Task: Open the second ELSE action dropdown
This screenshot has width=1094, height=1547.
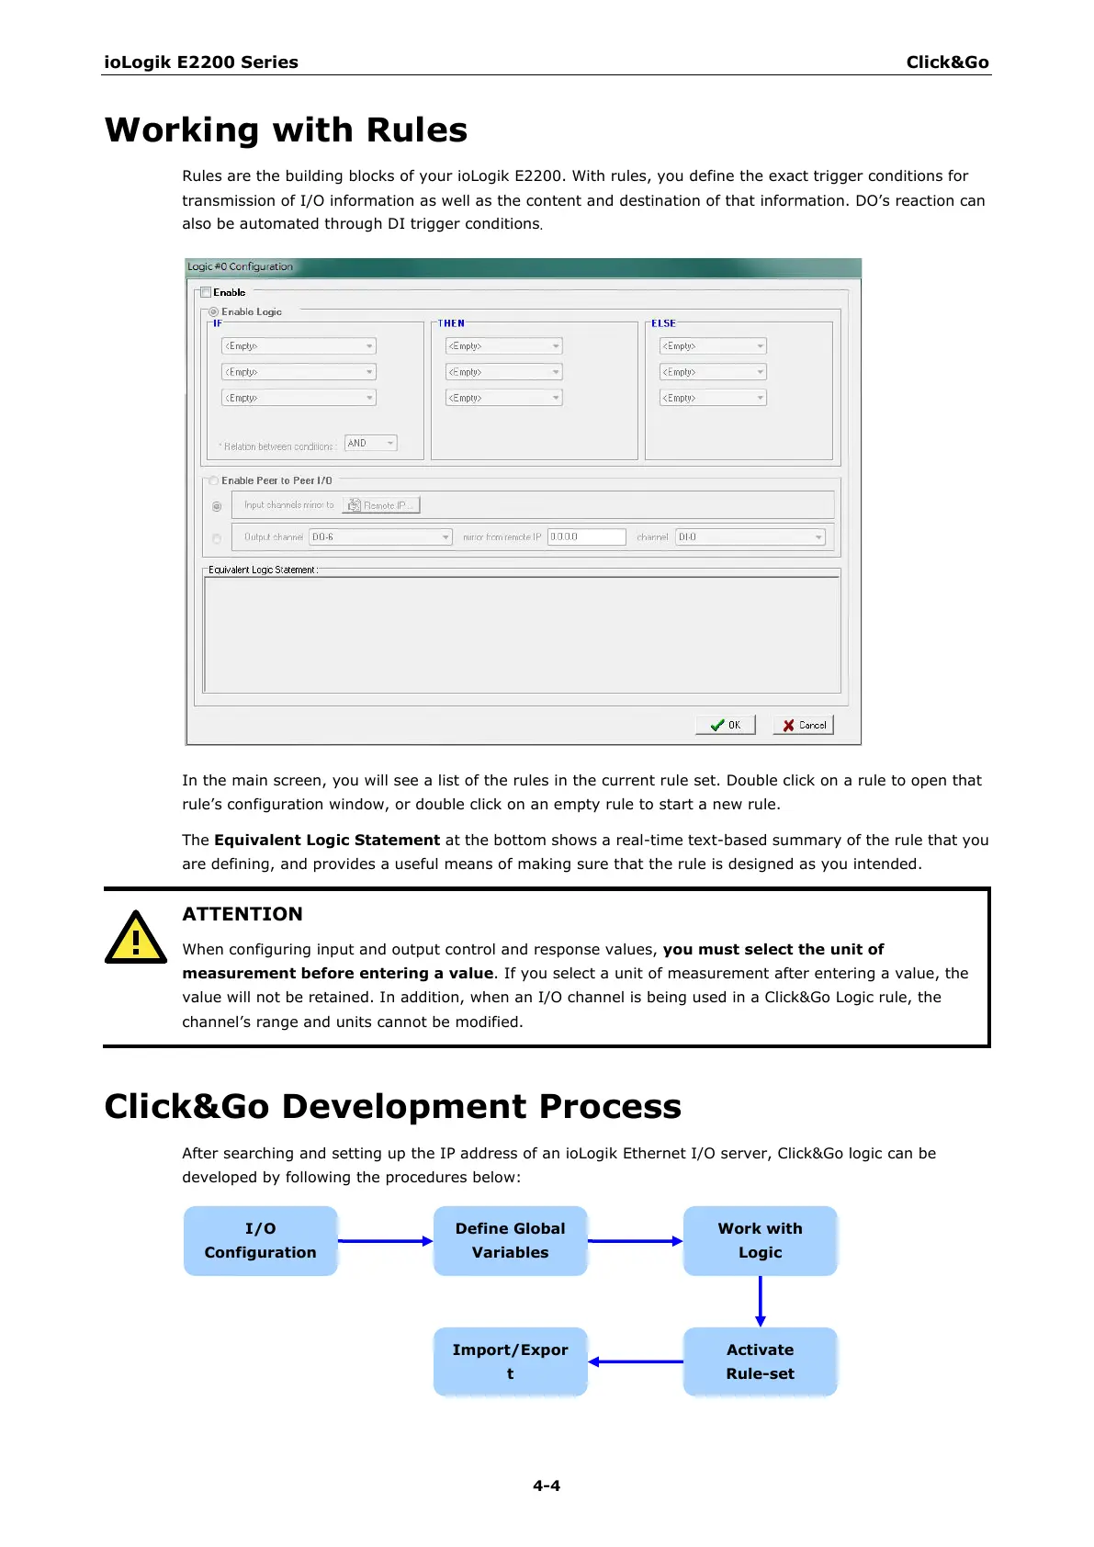Action: click(x=713, y=372)
